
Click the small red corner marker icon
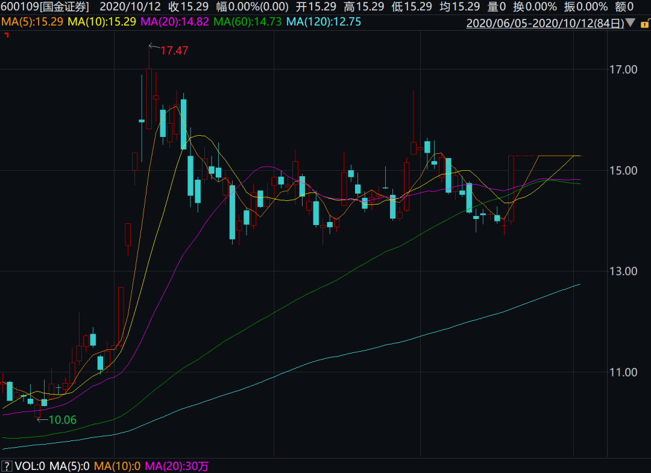6,36
